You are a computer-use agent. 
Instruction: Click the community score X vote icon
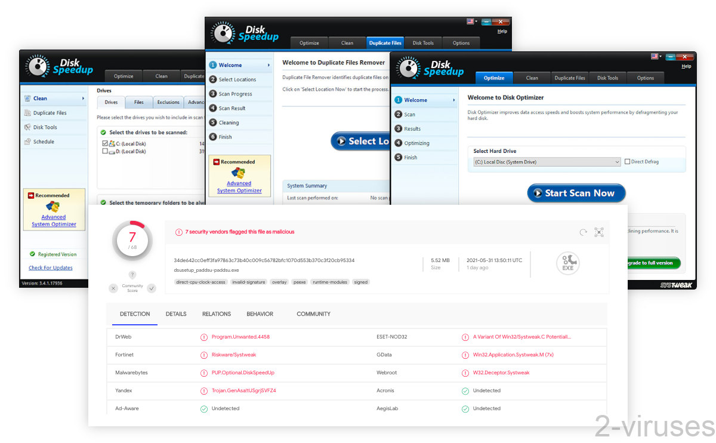[x=113, y=288]
